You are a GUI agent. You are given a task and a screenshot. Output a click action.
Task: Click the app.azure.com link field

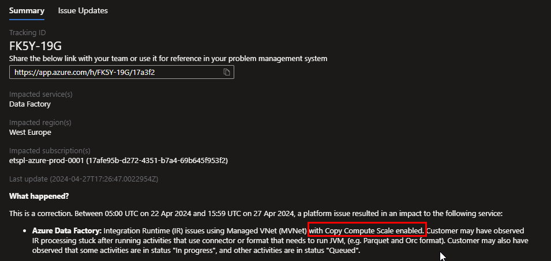[x=122, y=72]
